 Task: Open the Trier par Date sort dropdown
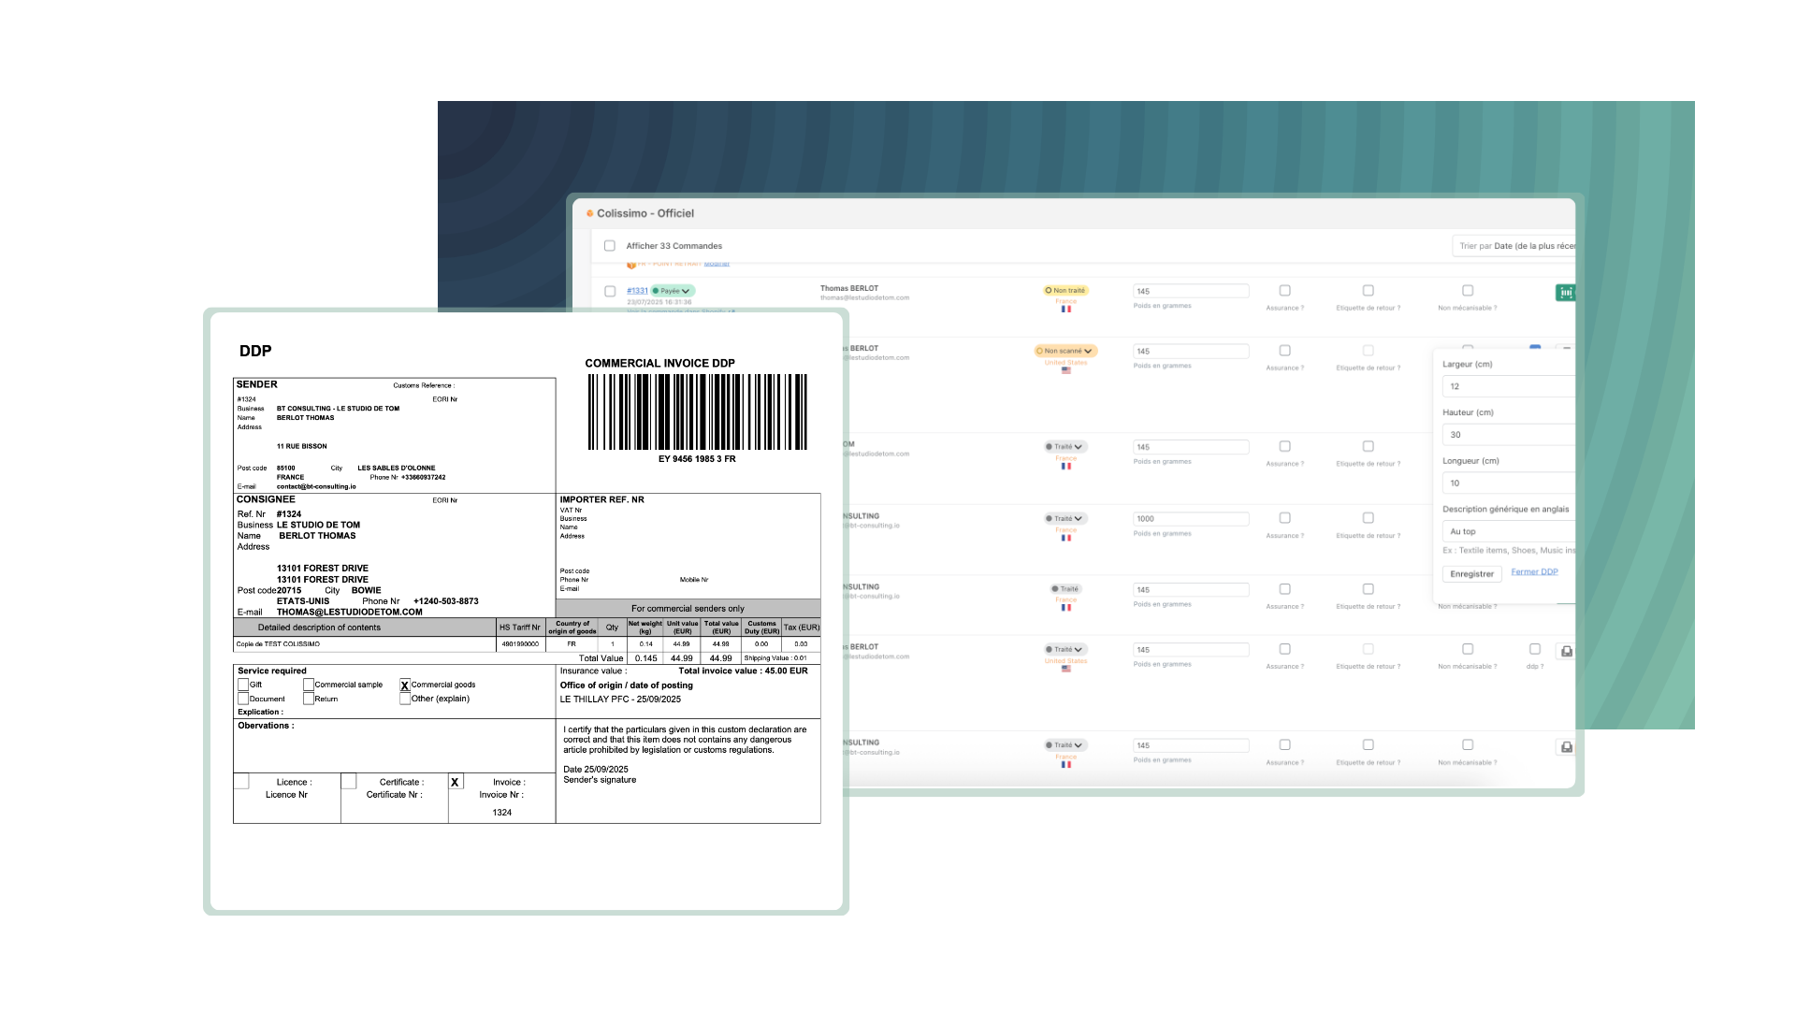click(1514, 246)
